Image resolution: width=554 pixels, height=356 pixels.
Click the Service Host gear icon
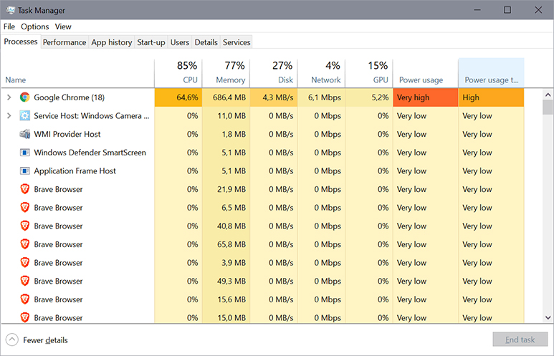pos(24,115)
